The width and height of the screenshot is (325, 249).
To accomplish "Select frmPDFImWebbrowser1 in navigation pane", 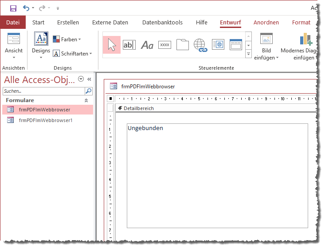I will (48, 120).
